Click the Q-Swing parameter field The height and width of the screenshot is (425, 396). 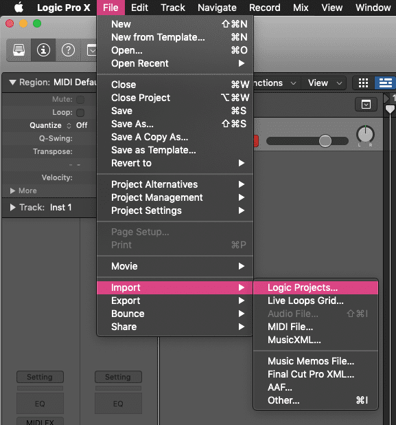[x=49, y=138]
